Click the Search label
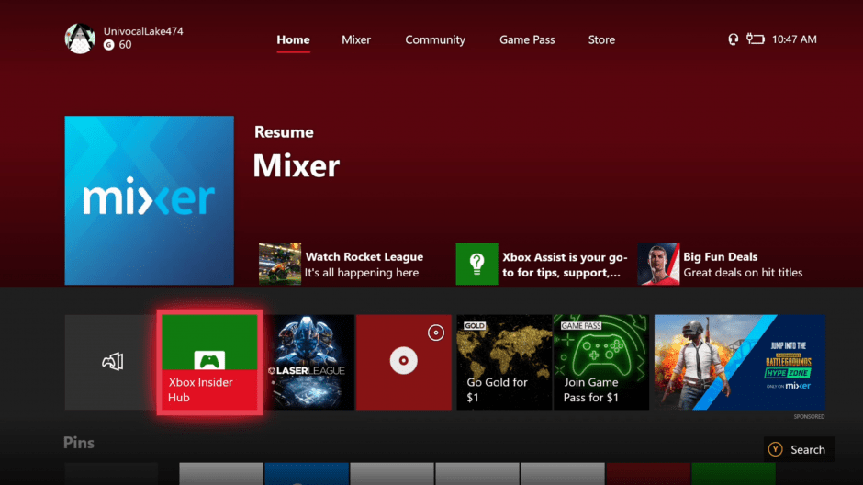 [x=807, y=450]
